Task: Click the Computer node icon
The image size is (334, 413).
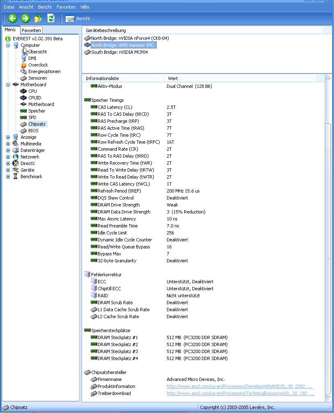Action: tap(16, 45)
